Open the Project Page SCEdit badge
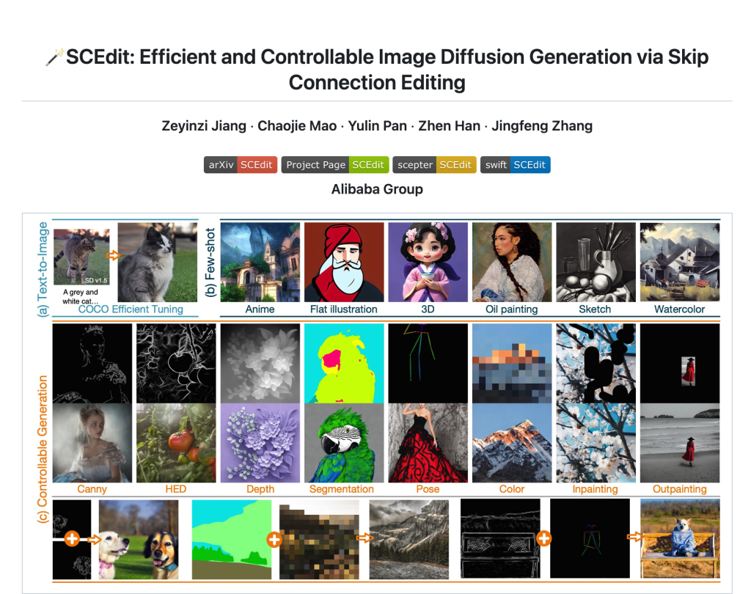 click(x=334, y=165)
